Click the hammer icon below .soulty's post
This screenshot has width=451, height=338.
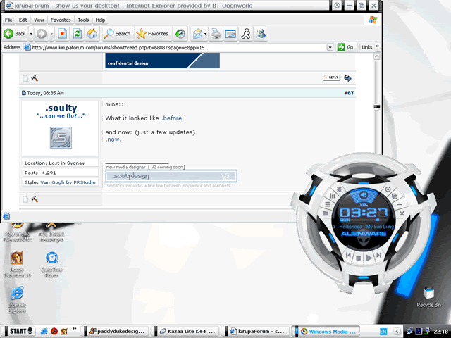(x=35, y=199)
